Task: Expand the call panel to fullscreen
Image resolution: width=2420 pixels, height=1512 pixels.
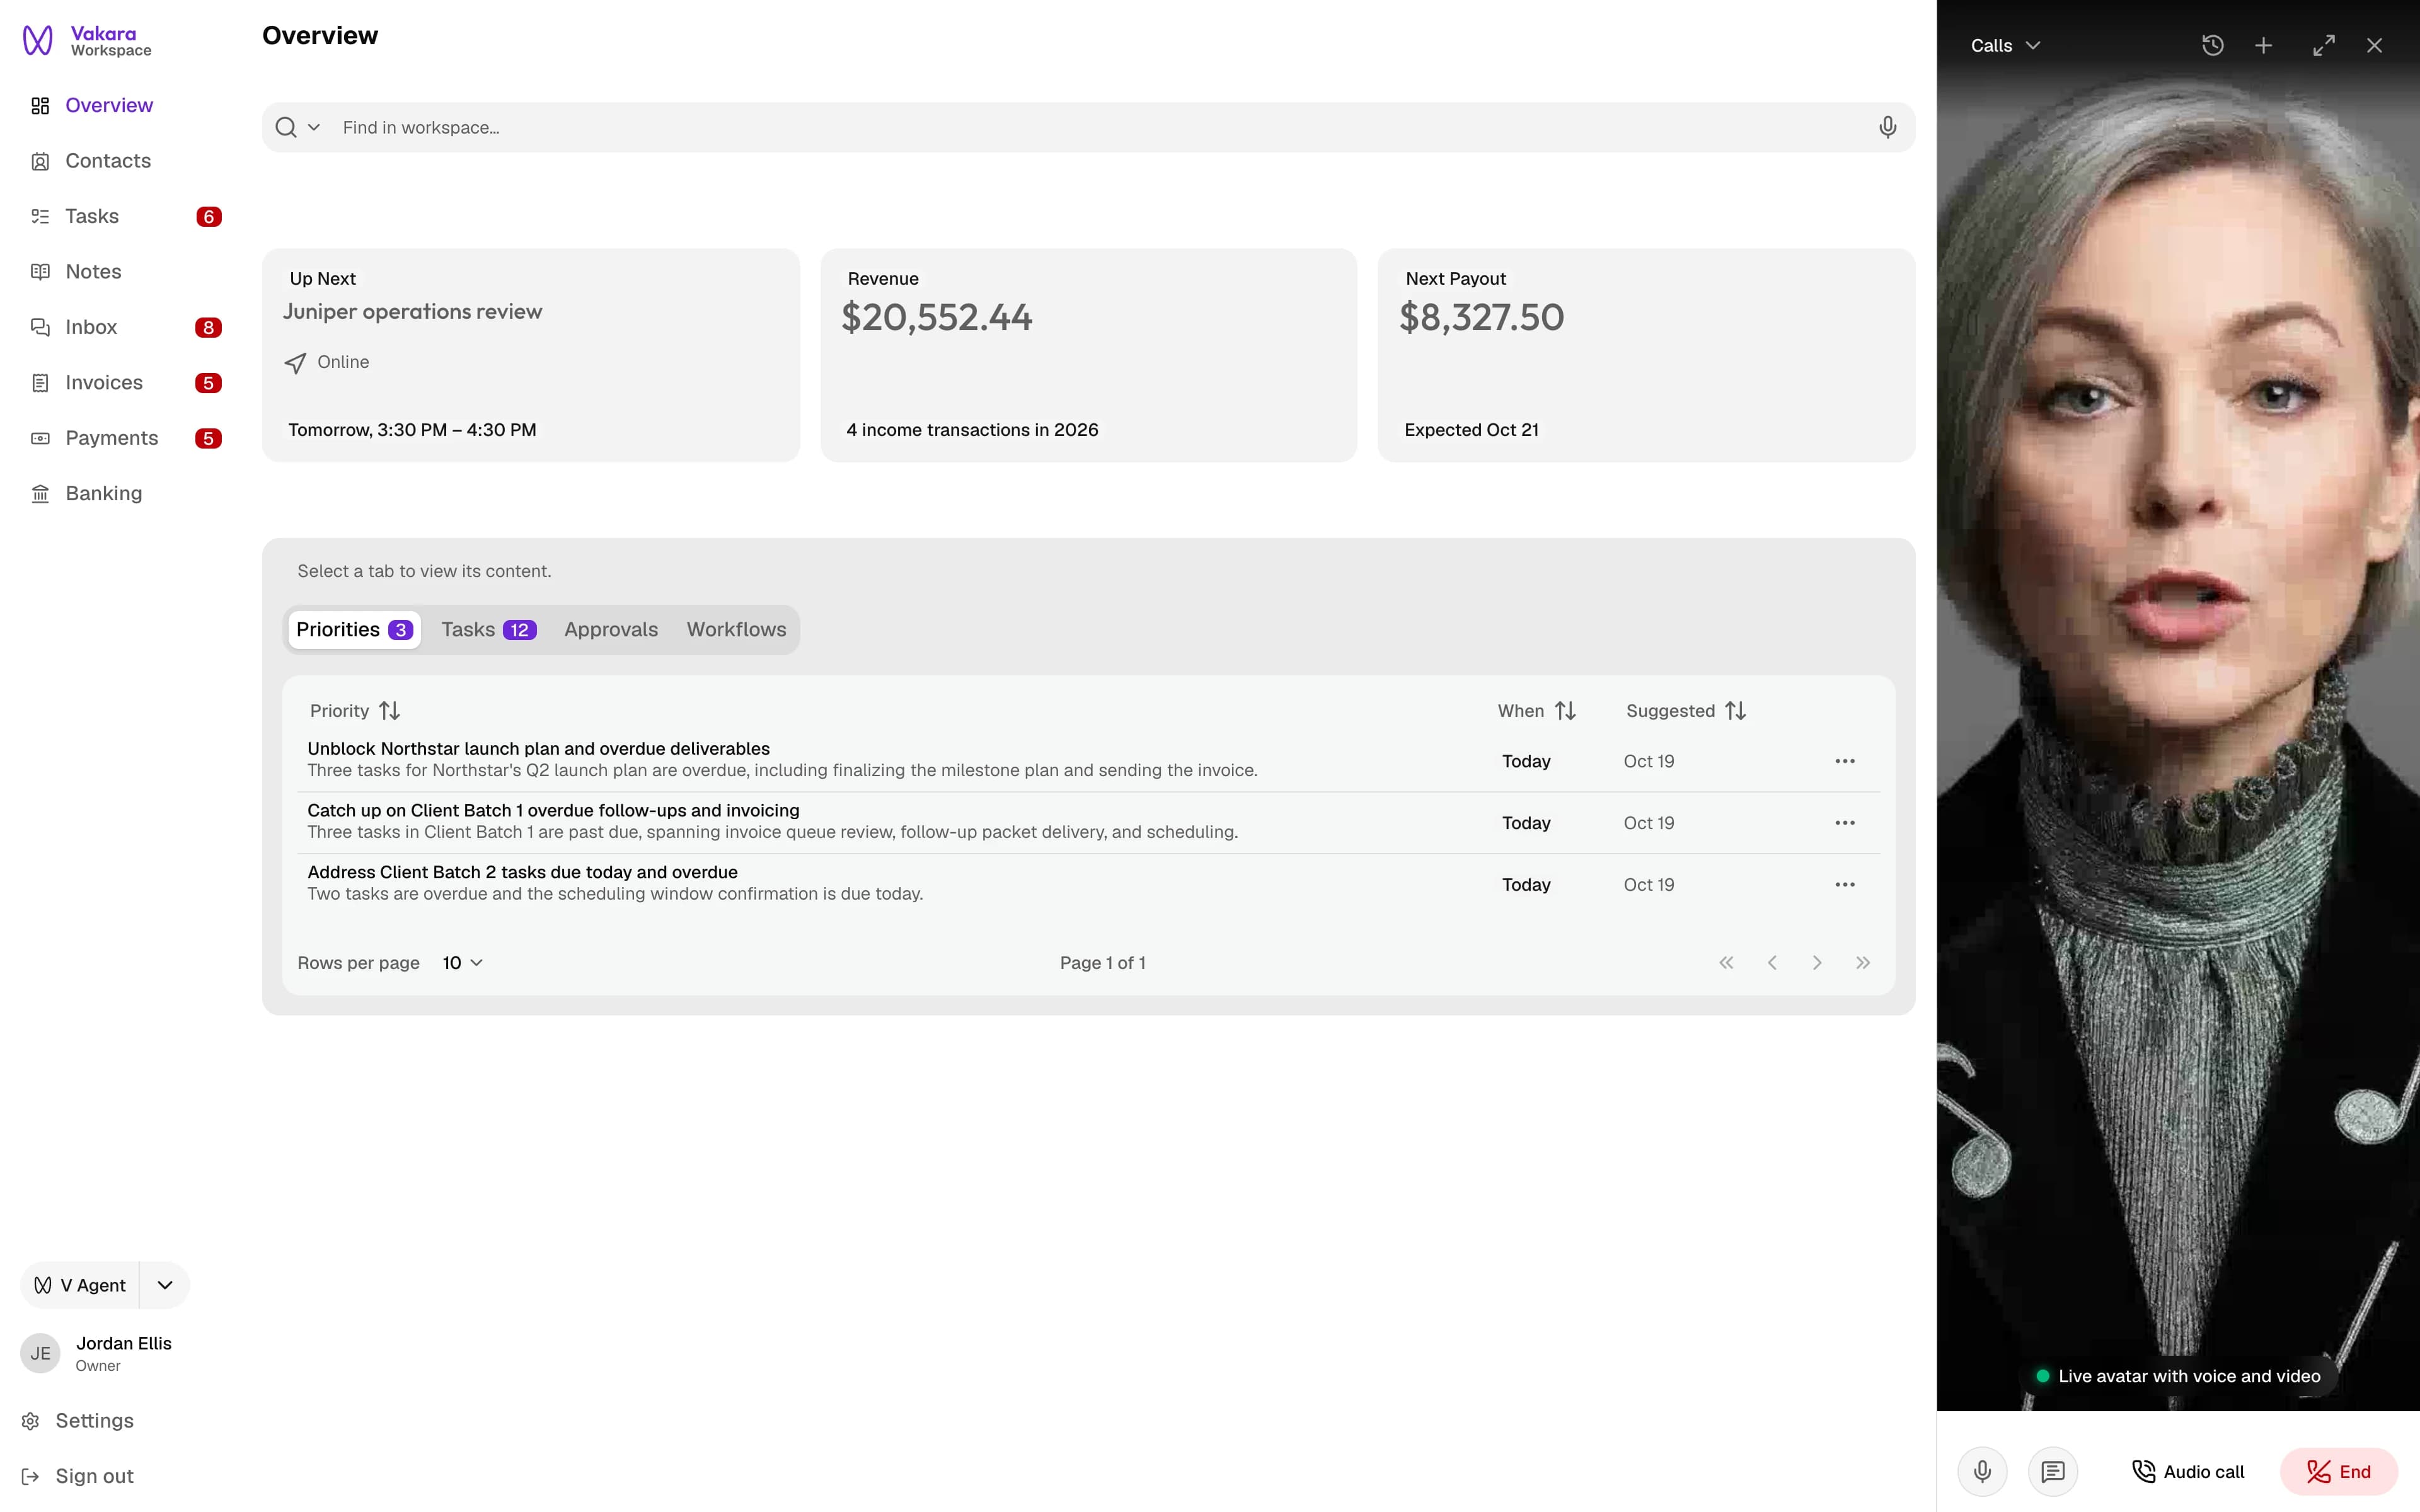Action: [x=2324, y=46]
